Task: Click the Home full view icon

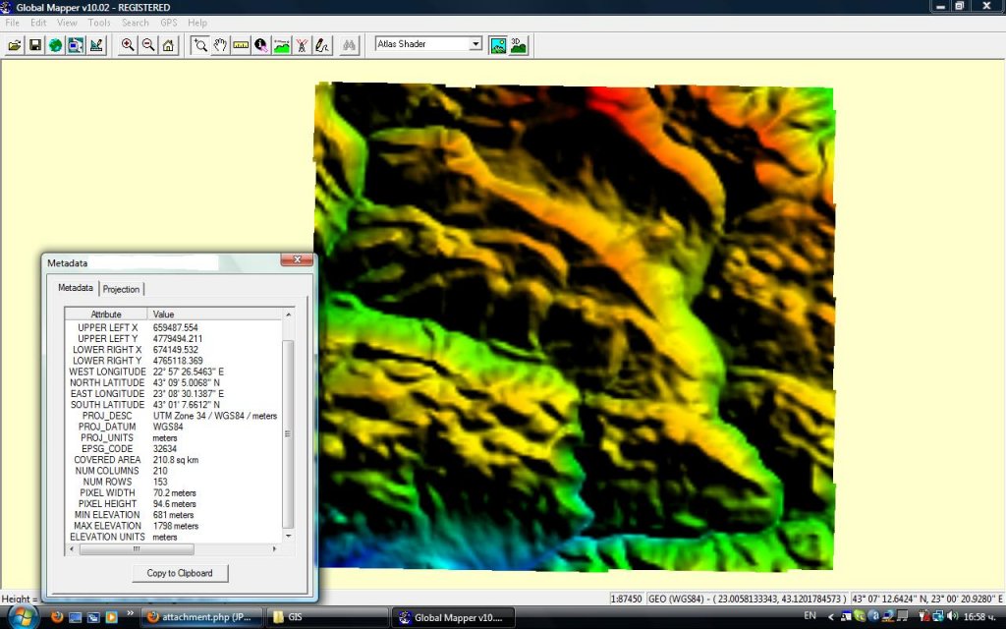Action: coord(168,45)
